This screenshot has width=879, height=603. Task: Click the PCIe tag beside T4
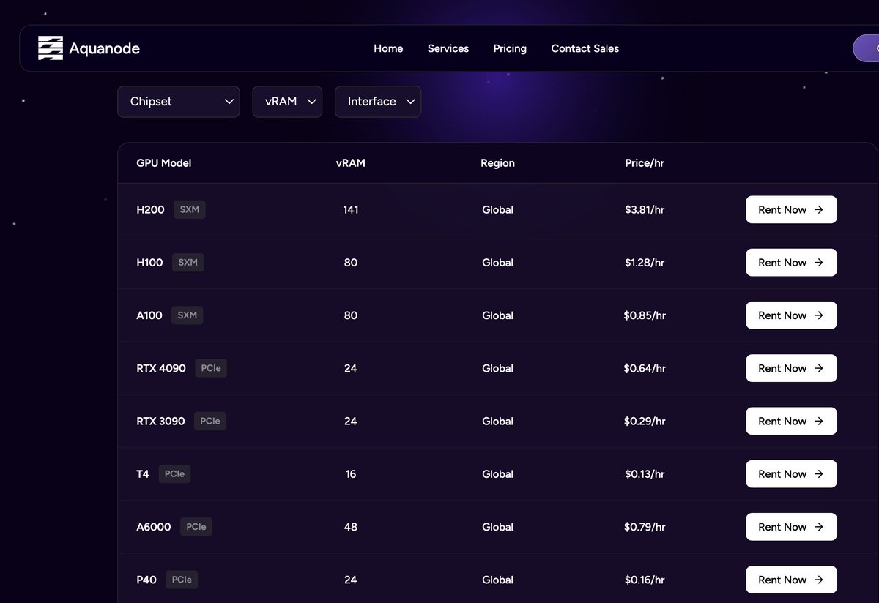tap(174, 474)
